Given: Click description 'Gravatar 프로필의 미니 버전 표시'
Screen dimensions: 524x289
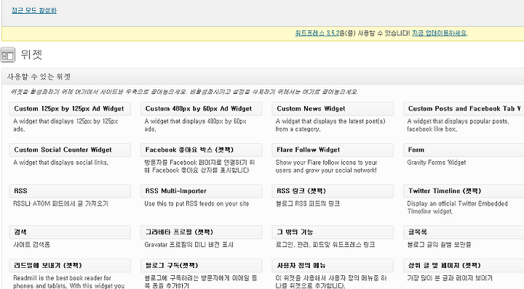Looking at the screenshot, I should tap(188, 245).
